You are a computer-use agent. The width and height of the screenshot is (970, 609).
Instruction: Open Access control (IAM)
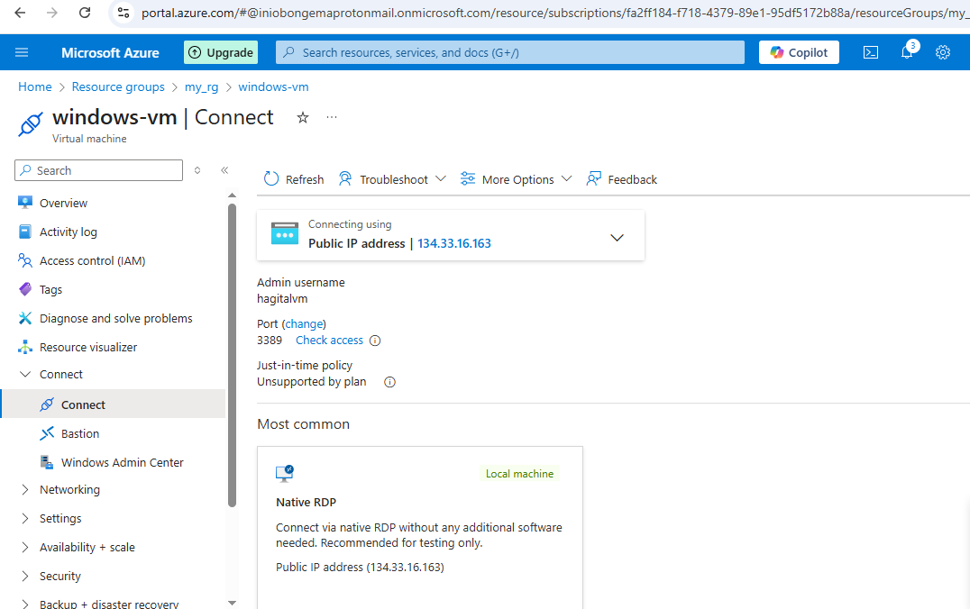[92, 261]
